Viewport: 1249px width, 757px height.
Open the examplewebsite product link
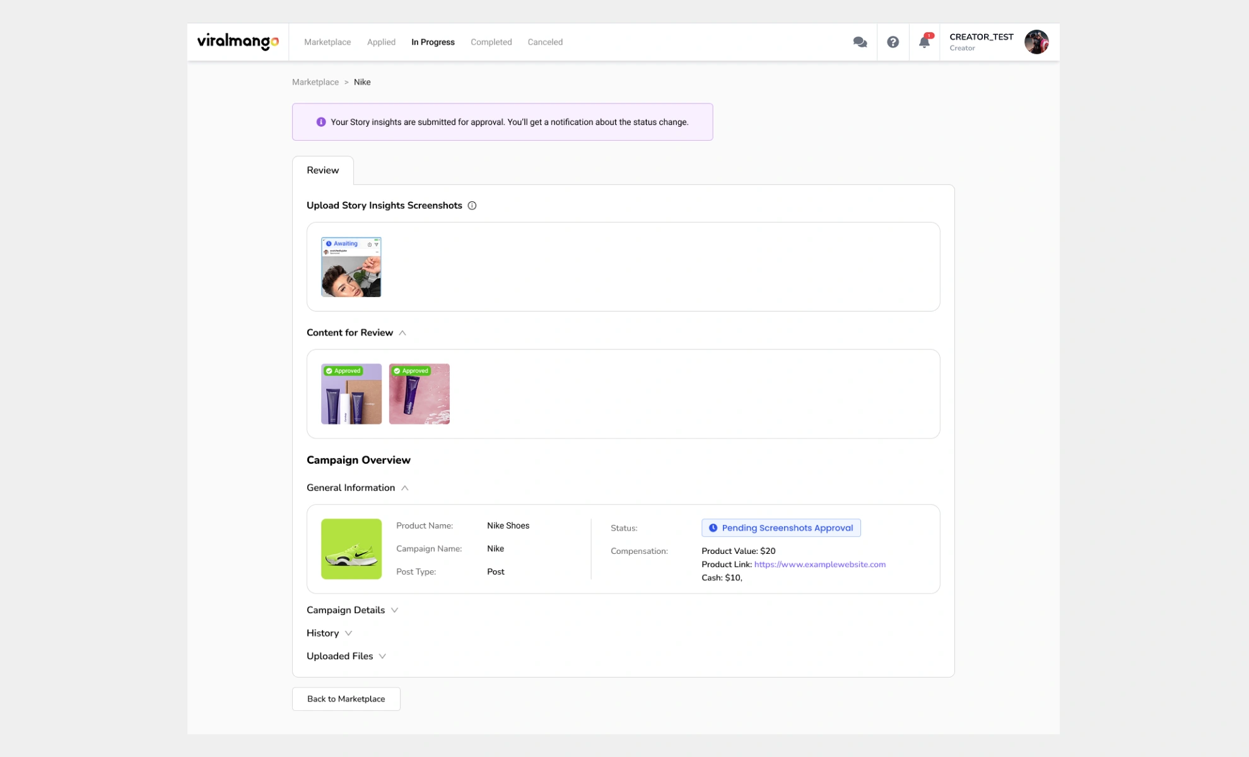click(x=820, y=564)
